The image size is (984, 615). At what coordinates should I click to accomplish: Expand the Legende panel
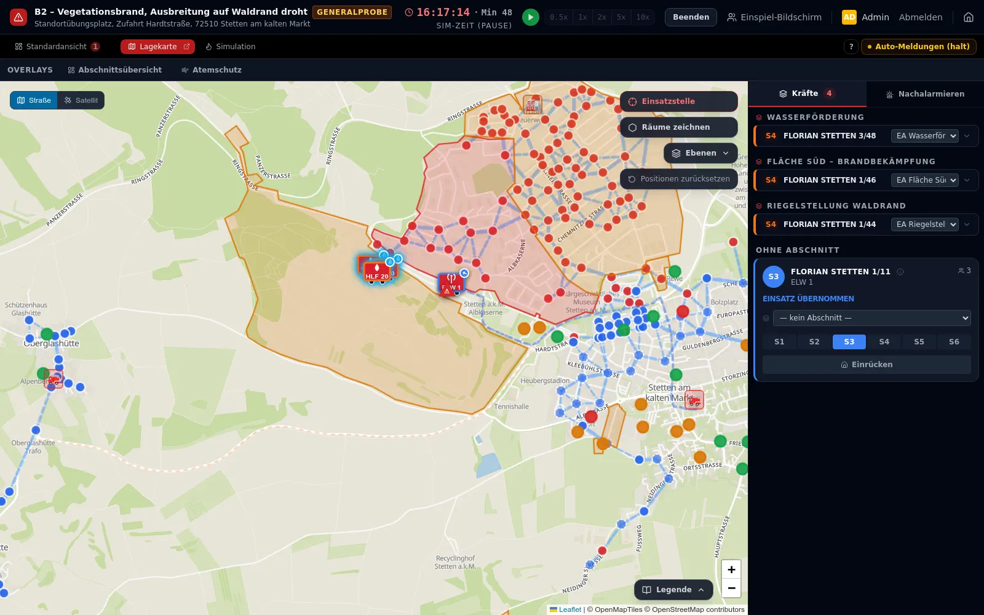(x=673, y=590)
